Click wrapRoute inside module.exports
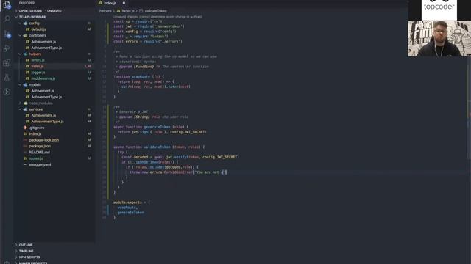The height and width of the screenshot is (264, 471). click(127, 208)
